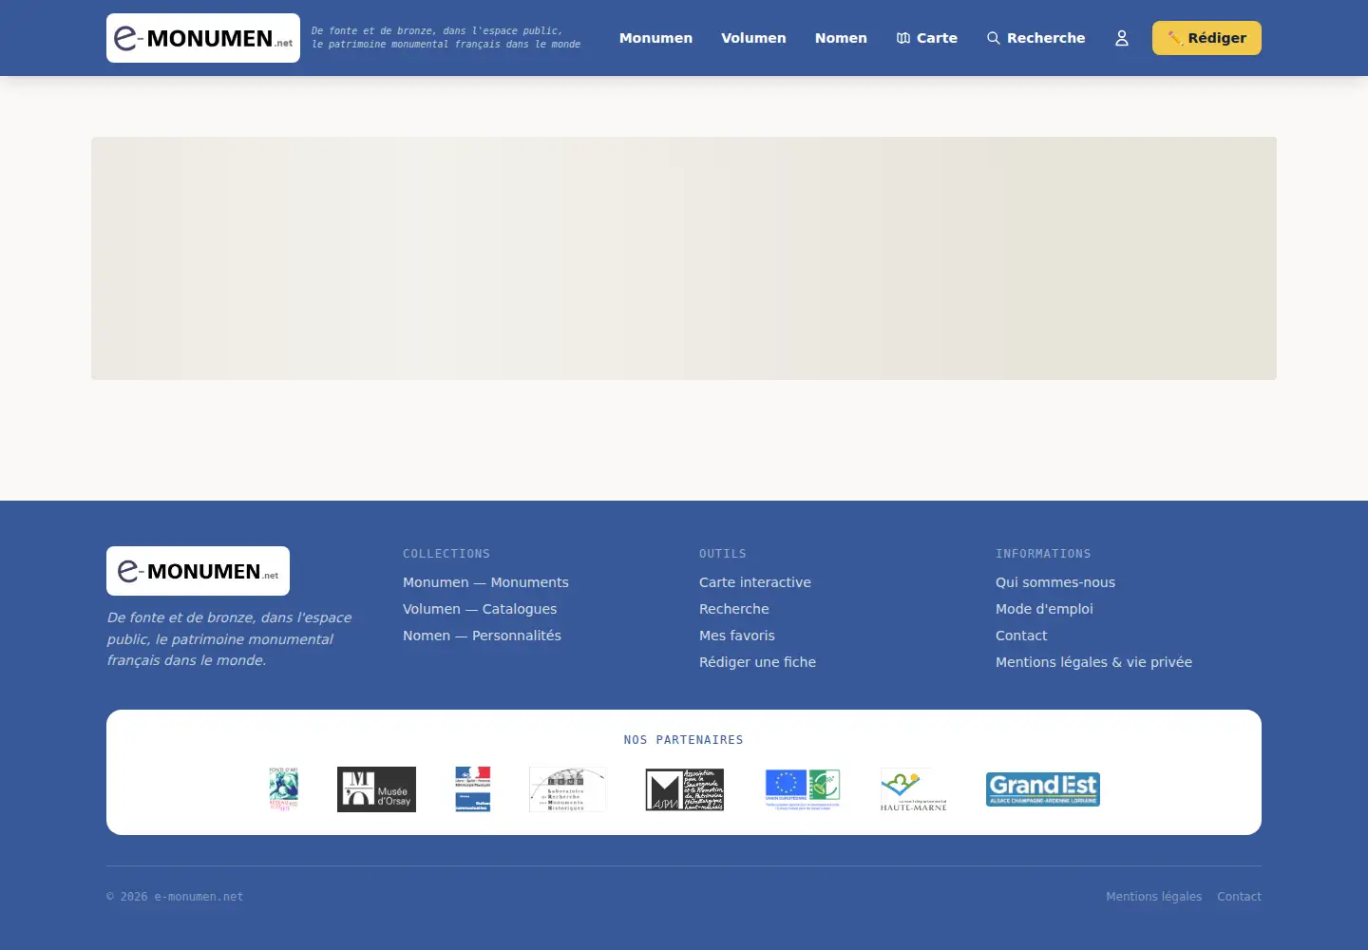The image size is (1368, 950).
Task: Click the e-MONUMEN.net logo in the top navbar
Action: click(203, 38)
